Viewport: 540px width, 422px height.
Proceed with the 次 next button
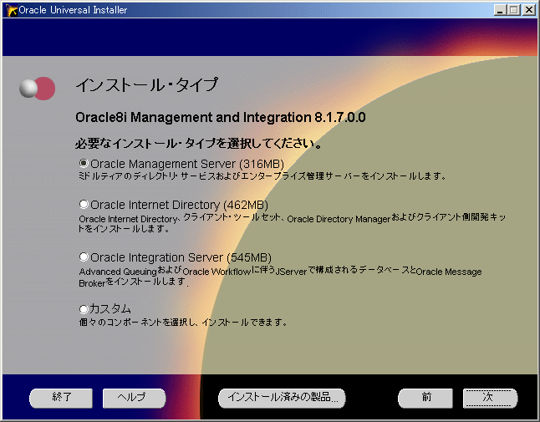tap(490, 398)
